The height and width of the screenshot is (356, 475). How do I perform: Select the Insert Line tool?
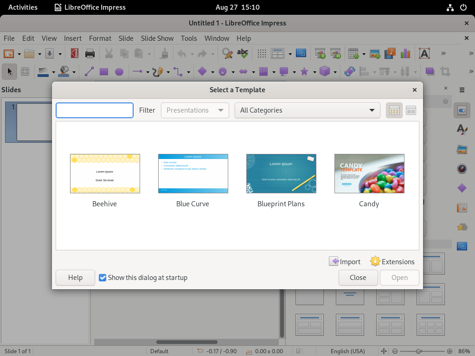[x=89, y=71]
